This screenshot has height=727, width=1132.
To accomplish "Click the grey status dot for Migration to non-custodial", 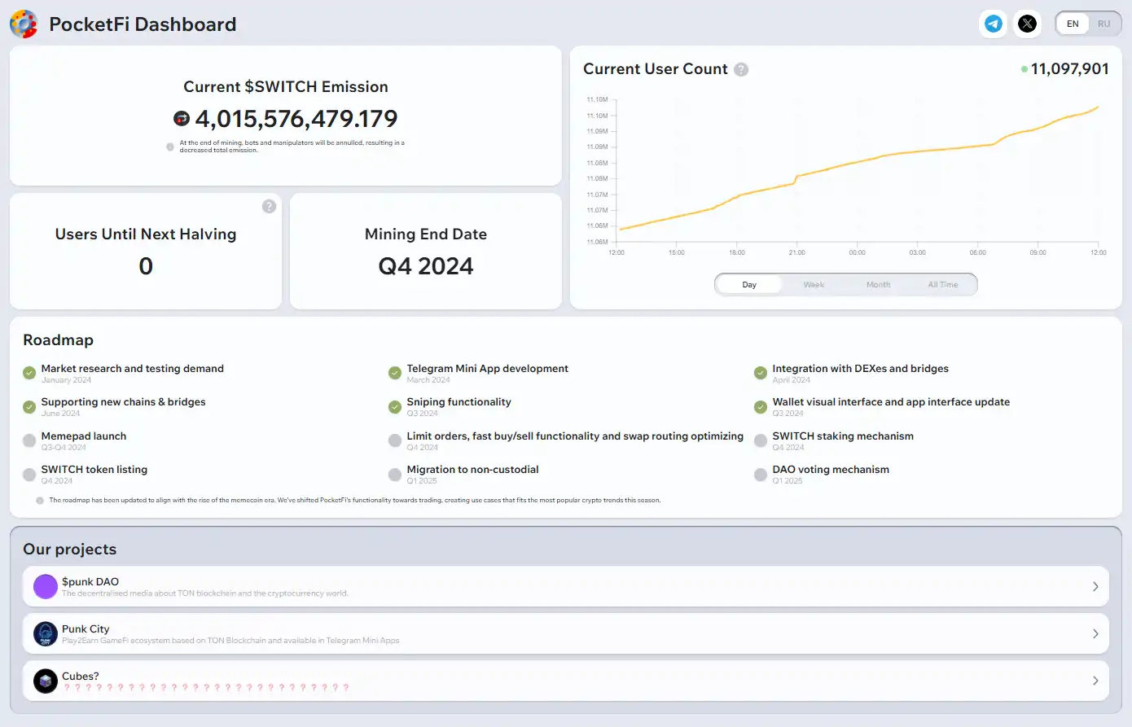I will click(x=395, y=474).
